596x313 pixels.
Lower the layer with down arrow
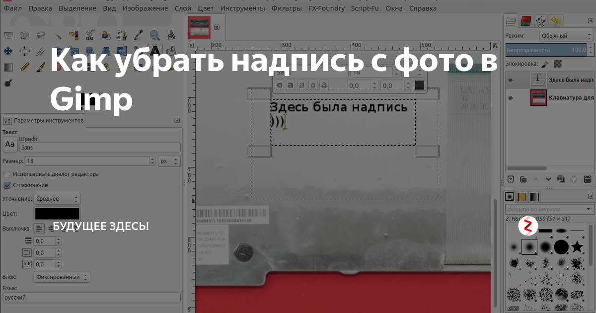coord(549,179)
